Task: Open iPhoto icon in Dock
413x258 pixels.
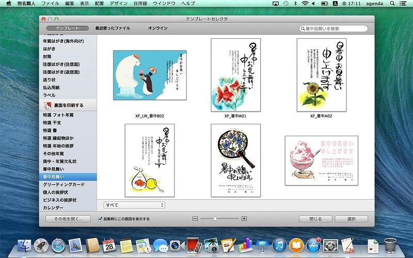Action: (211, 246)
